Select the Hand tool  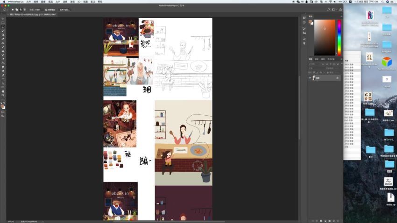tap(3, 91)
